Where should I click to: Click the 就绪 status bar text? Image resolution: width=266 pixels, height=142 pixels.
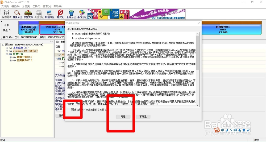click(3, 140)
